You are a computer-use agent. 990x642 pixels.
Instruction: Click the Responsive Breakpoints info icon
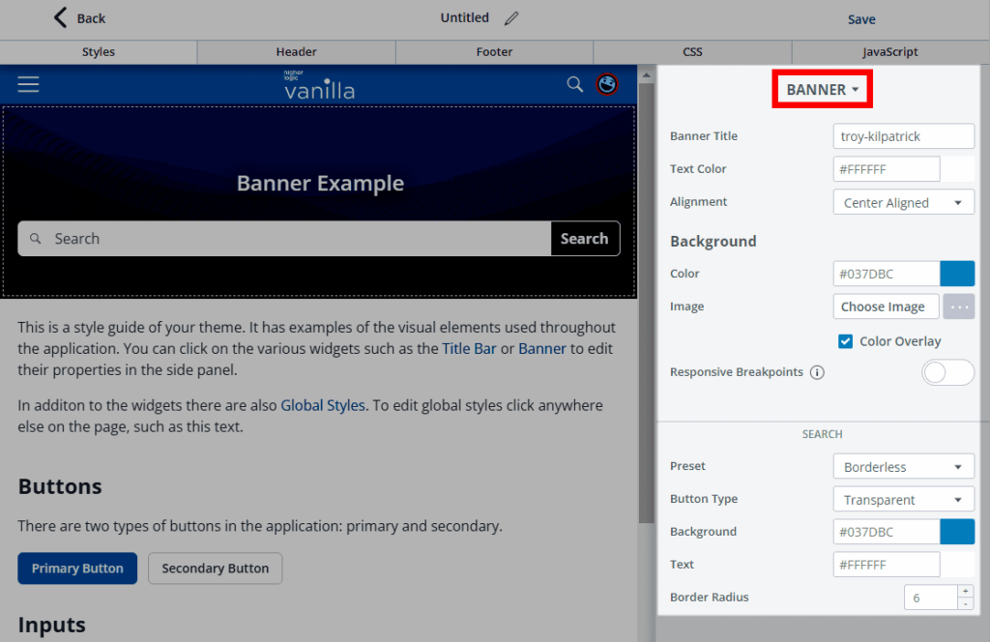click(817, 372)
